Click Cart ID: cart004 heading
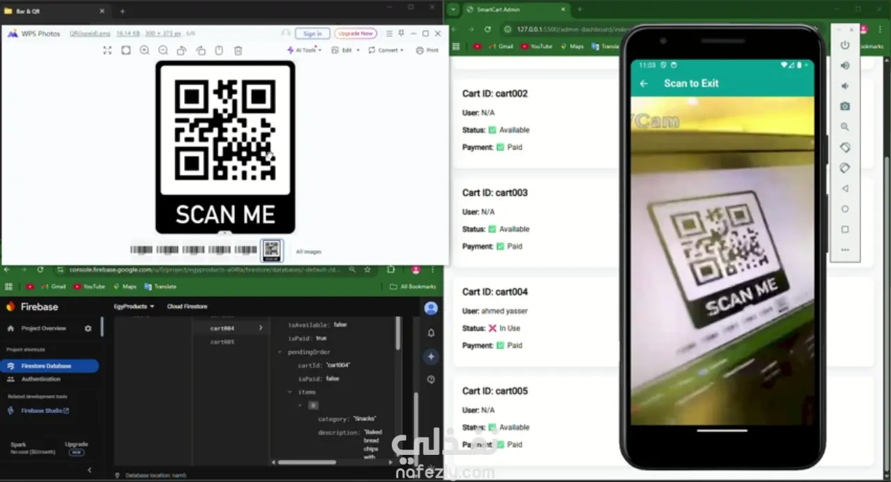Image resolution: width=891 pixels, height=482 pixels. pos(495,292)
